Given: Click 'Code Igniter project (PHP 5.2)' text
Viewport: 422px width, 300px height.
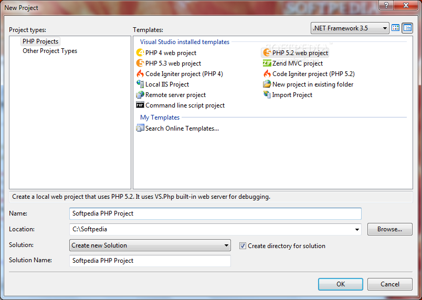Looking at the screenshot, I should click(313, 74).
